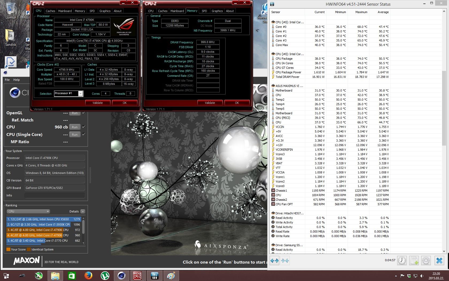449x281 pixels.
Task: Click the Info input field in Cinebench
Action: point(55,195)
